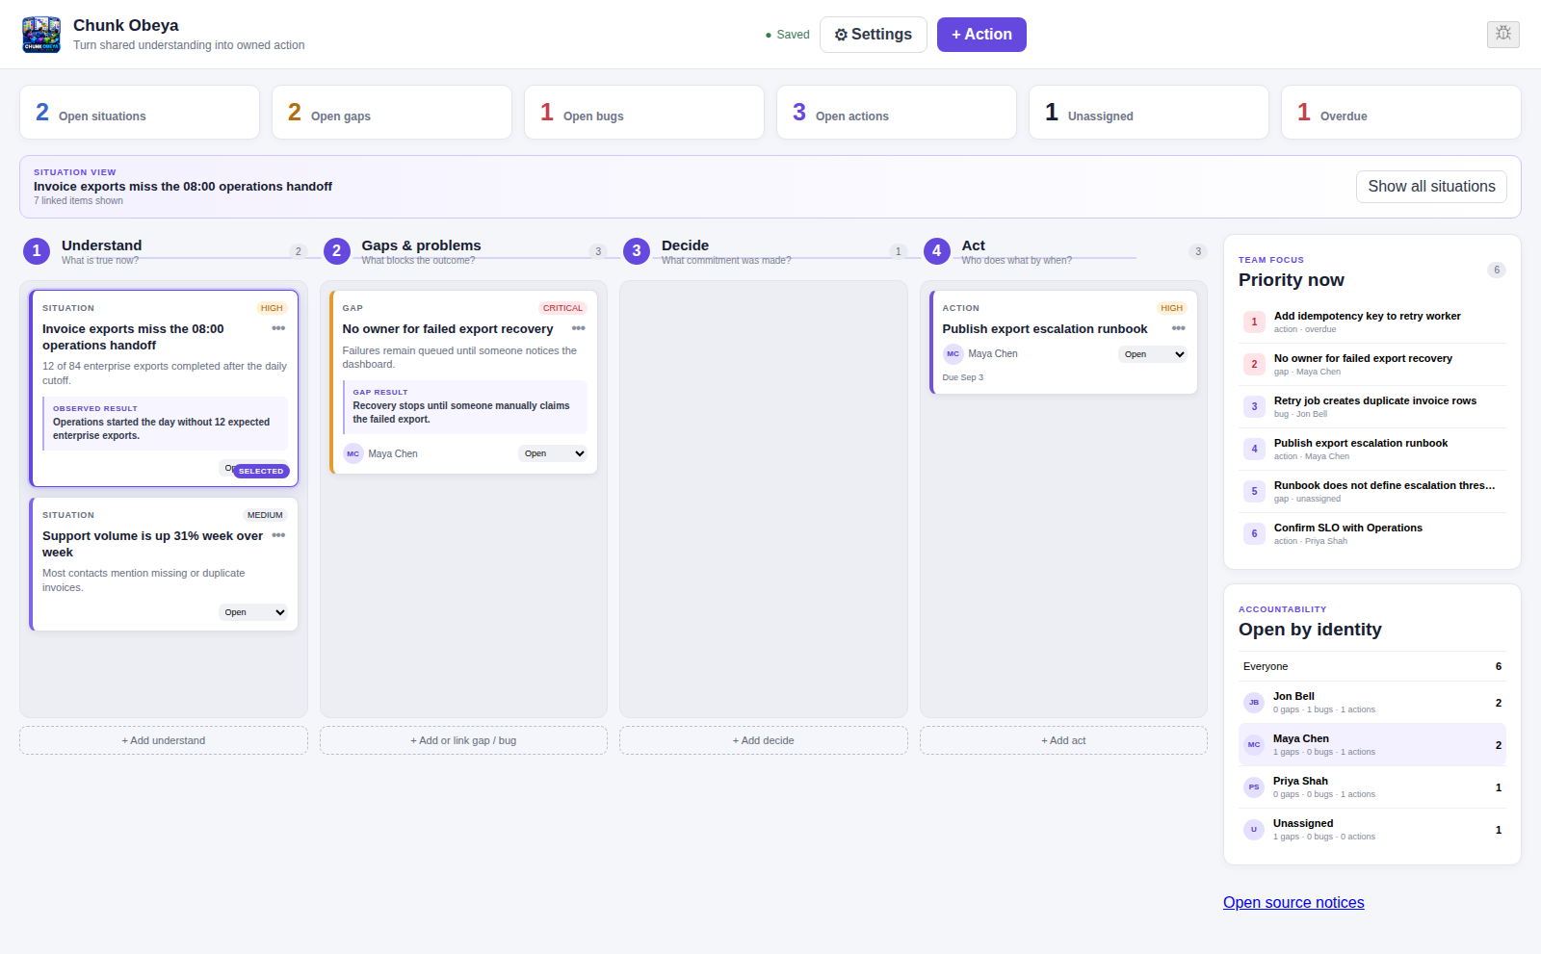Open more options on Invoice exports situation card

coord(278,328)
